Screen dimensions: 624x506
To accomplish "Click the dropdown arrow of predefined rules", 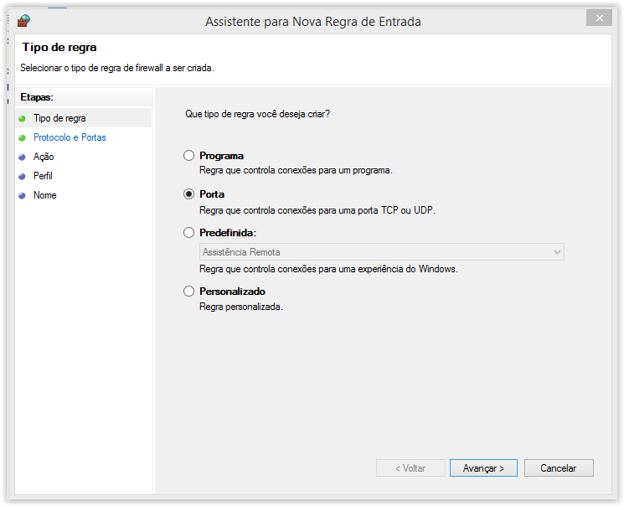I will (x=557, y=252).
